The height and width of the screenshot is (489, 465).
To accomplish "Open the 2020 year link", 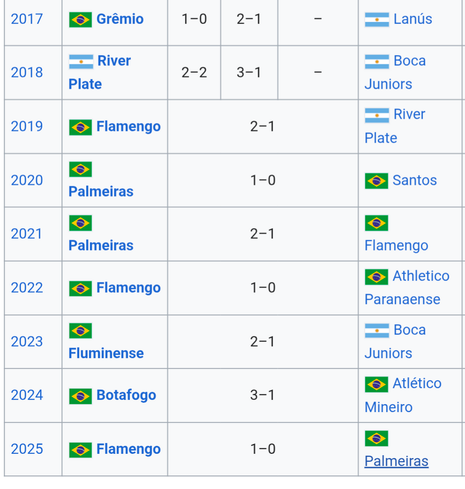I will [x=27, y=181].
